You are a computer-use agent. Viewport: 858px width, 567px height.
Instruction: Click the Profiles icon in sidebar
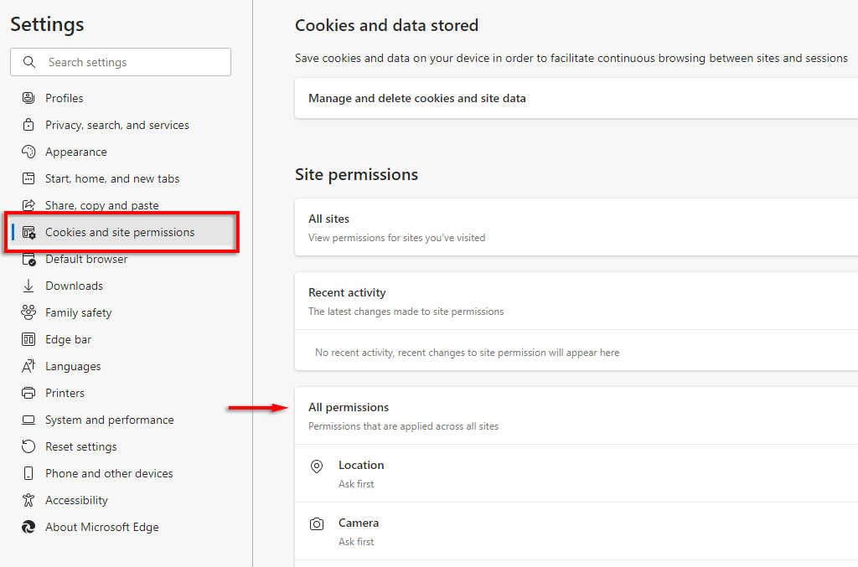pos(28,98)
